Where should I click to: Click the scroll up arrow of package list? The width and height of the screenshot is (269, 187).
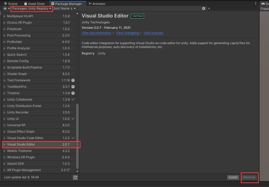77,13
